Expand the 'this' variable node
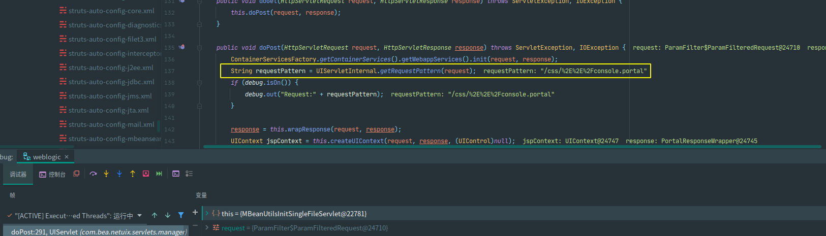 (207, 214)
